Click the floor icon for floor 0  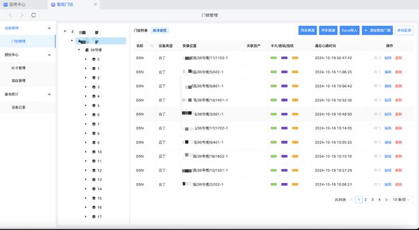click(x=94, y=59)
